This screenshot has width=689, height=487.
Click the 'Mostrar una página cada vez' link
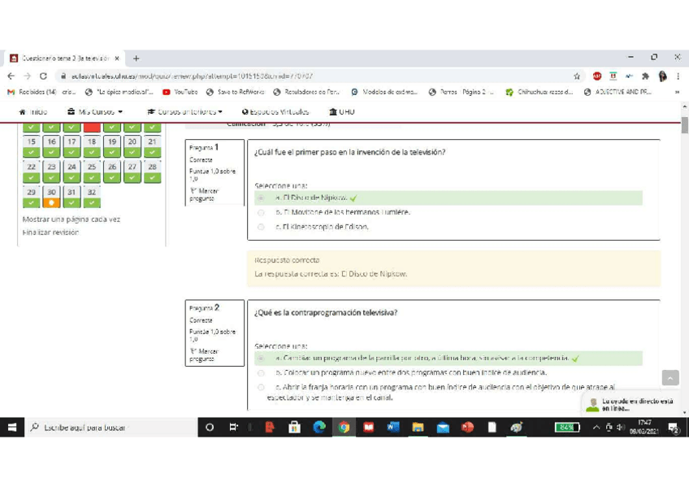click(x=71, y=219)
